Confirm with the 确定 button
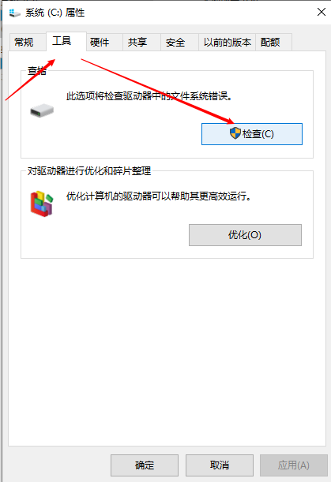The height and width of the screenshot is (482, 331). 145,465
